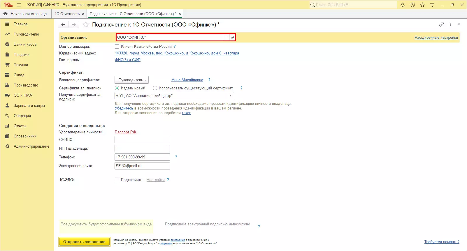
Task: Switch to the 1С-Отчетность tab
Action: pyautogui.click(x=67, y=14)
